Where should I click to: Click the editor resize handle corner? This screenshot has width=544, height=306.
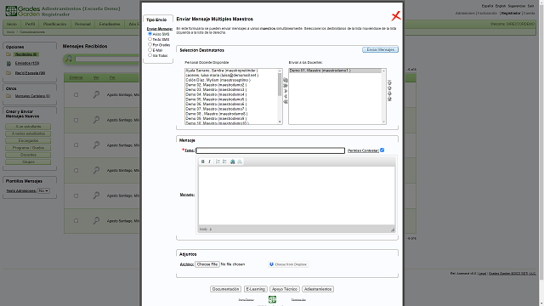coord(393,229)
